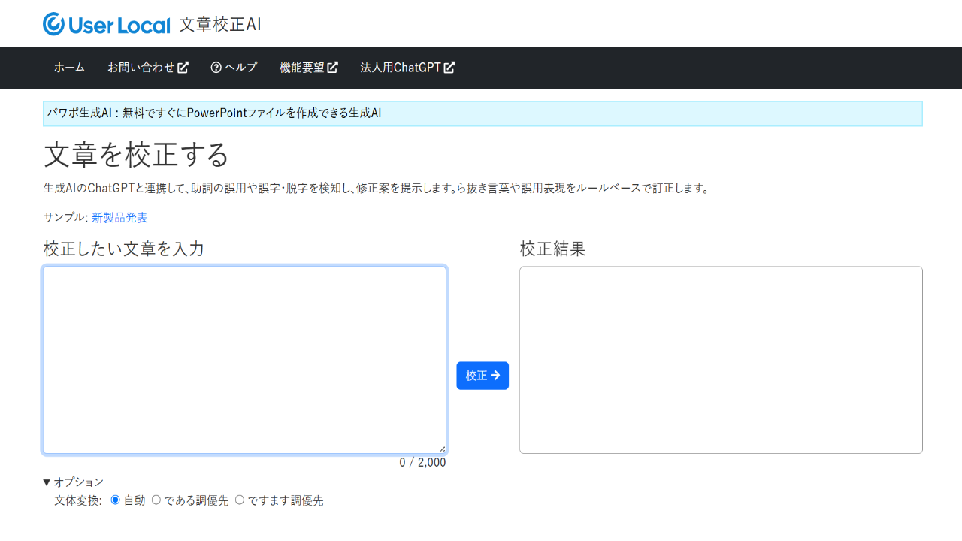
Task: Click the User Local logo
Action: 107,24
